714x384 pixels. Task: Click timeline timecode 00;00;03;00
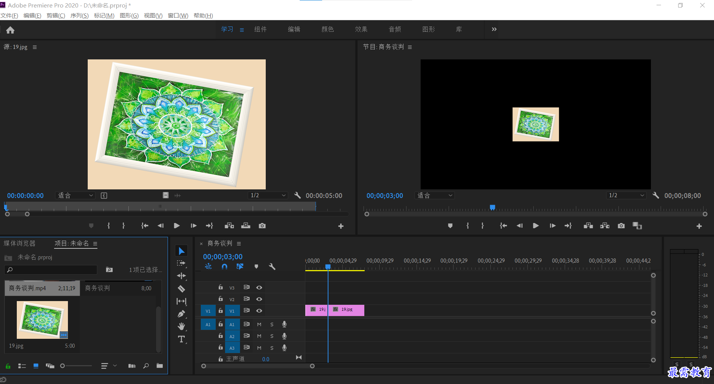pos(223,257)
